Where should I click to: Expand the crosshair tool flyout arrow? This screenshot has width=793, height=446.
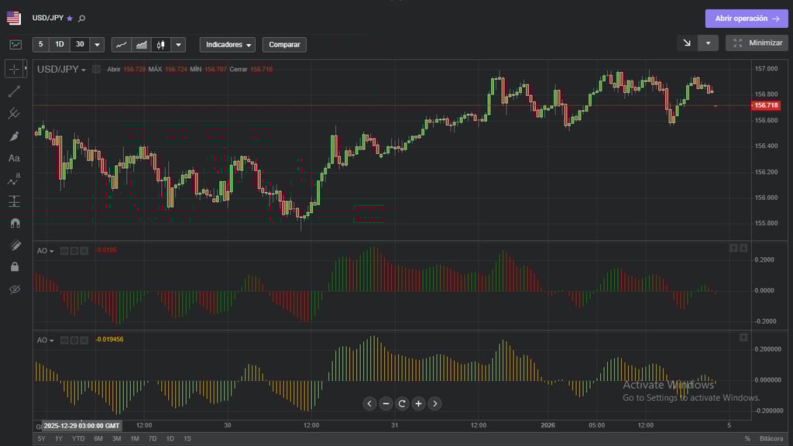(26, 68)
